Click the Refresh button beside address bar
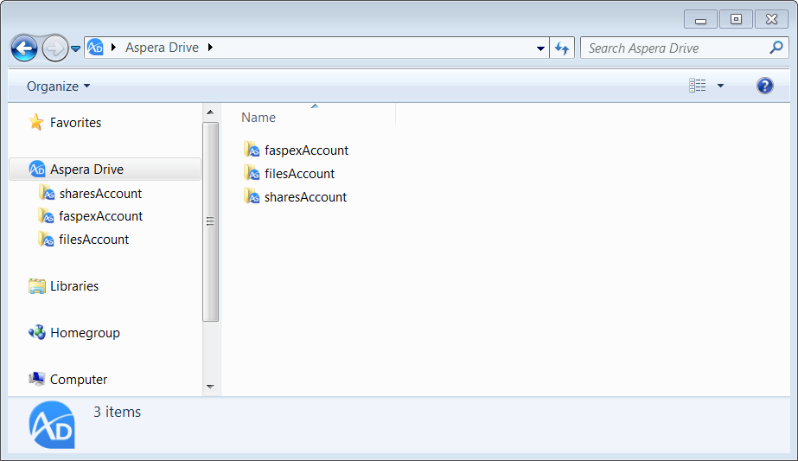Image resolution: width=798 pixels, height=461 pixels. 562,48
